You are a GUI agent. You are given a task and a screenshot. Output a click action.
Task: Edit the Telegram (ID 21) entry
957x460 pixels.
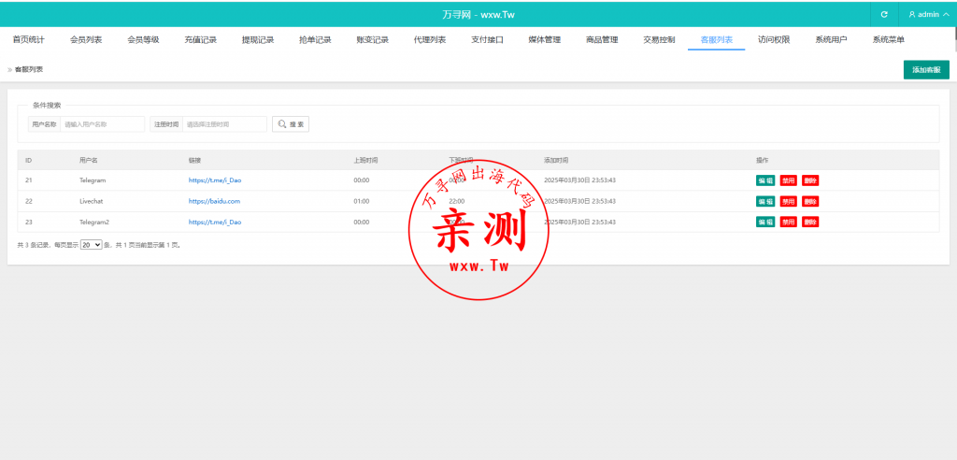pyautogui.click(x=765, y=180)
